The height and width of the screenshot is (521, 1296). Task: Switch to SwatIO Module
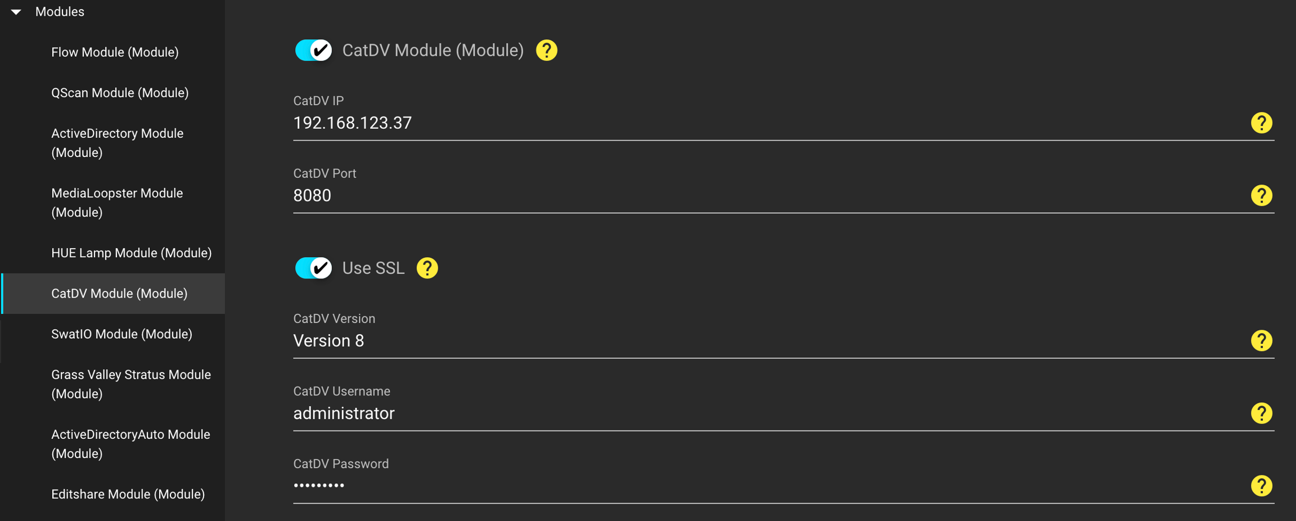pos(121,334)
